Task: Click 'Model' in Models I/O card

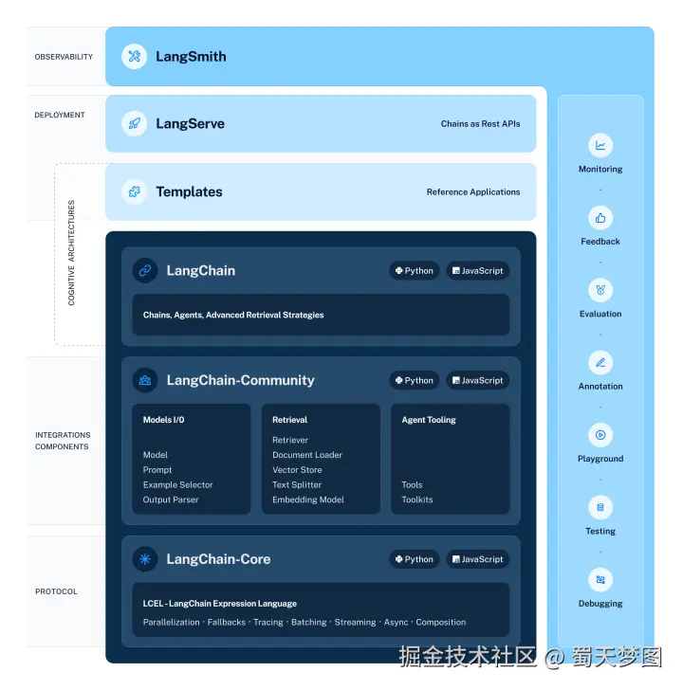Action: (155, 455)
